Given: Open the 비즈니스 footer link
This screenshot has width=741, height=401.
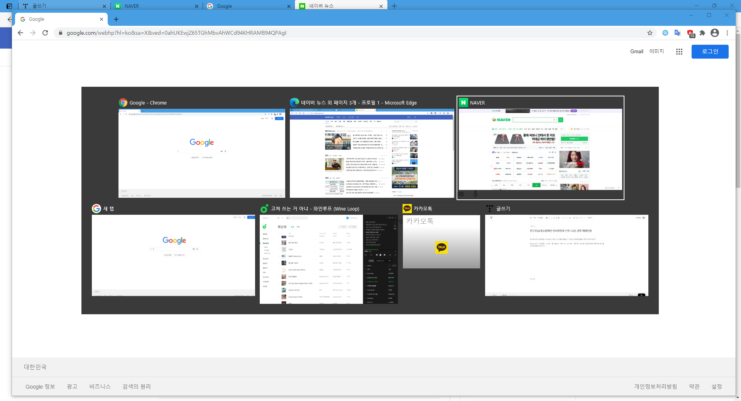Looking at the screenshot, I should (100, 387).
